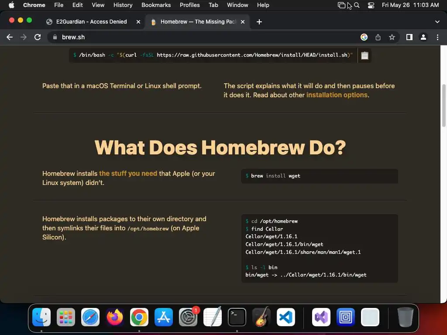Screen dimensions: 447x335
Task: Open the Help menu
Action: point(263,5)
